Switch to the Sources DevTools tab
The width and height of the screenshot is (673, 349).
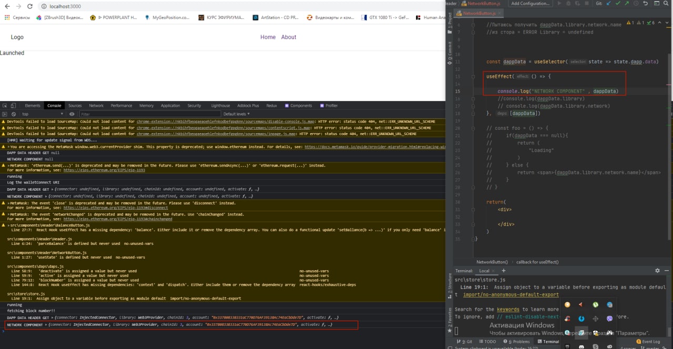pos(75,106)
